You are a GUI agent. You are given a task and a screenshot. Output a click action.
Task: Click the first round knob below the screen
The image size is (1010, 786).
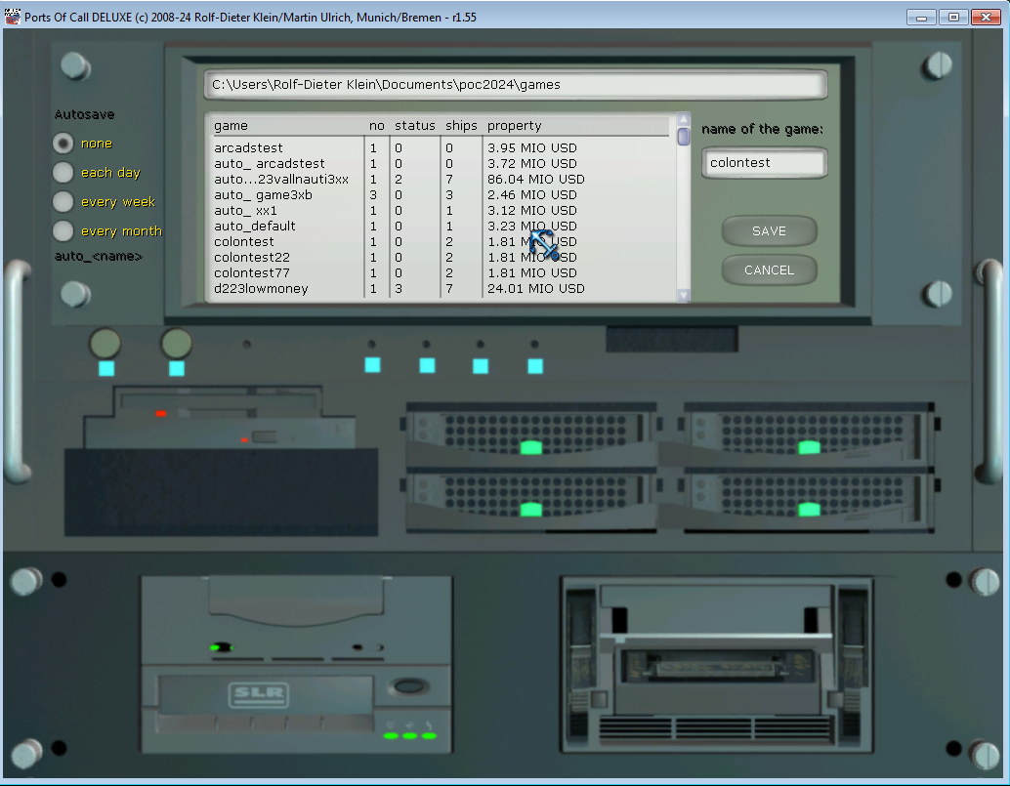click(x=105, y=344)
